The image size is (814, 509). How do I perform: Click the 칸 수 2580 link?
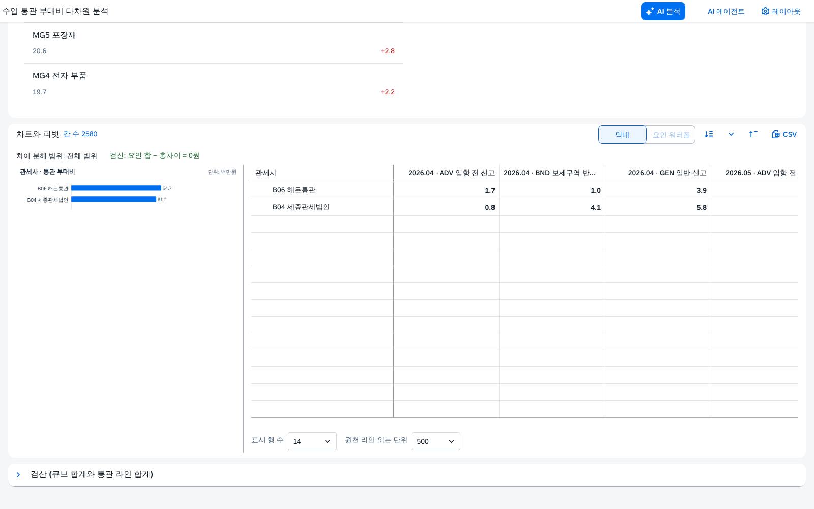pos(80,134)
